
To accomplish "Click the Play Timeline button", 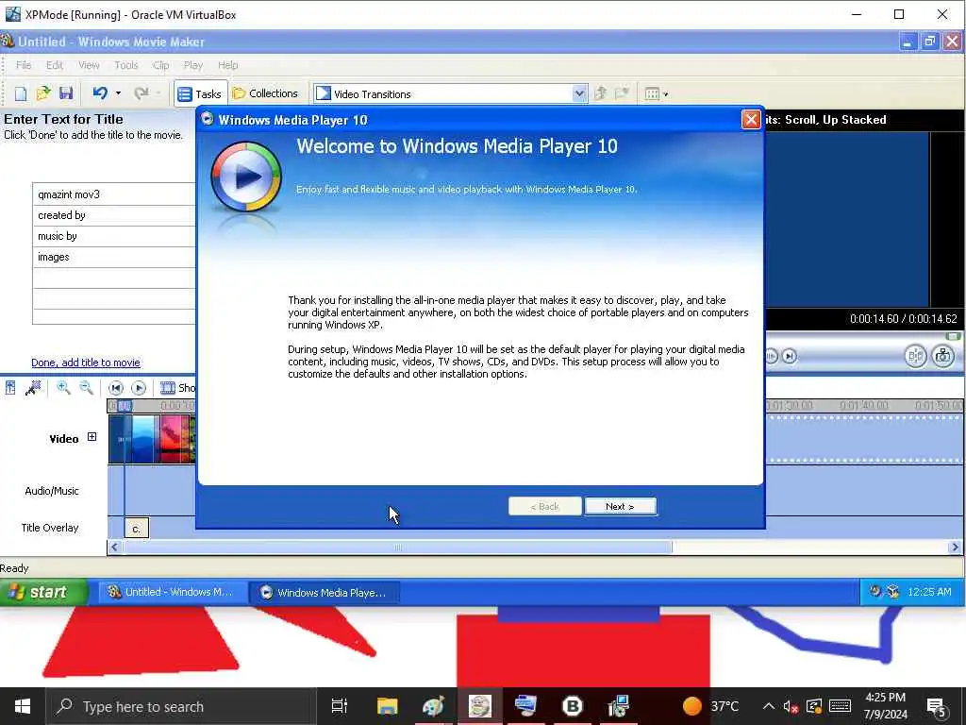I will [139, 388].
